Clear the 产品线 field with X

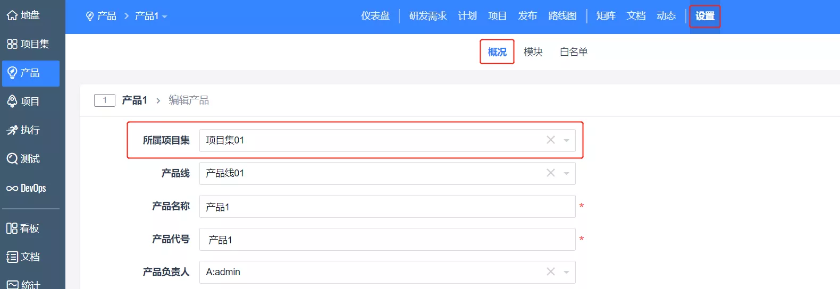pyautogui.click(x=551, y=173)
